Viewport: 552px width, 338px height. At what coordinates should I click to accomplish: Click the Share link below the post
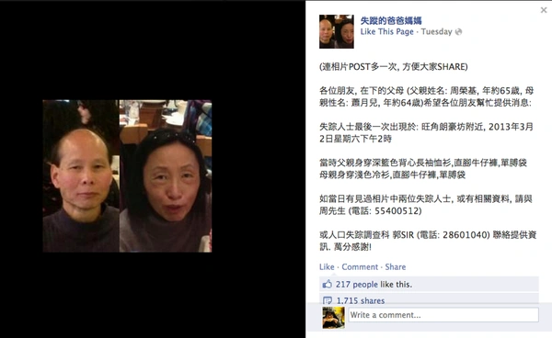[x=396, y=267]
